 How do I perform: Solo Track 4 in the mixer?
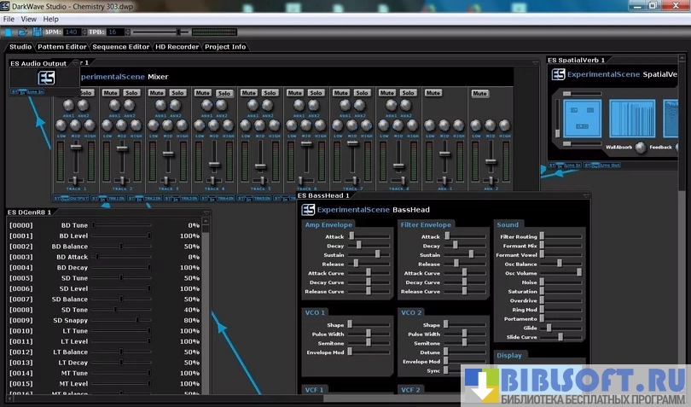[224, 93]
